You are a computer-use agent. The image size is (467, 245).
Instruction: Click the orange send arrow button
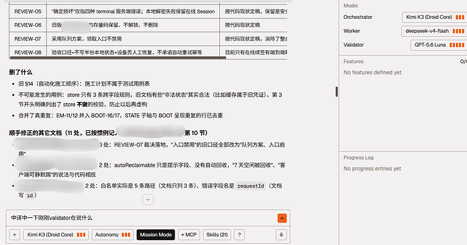[x=282, y=218]
